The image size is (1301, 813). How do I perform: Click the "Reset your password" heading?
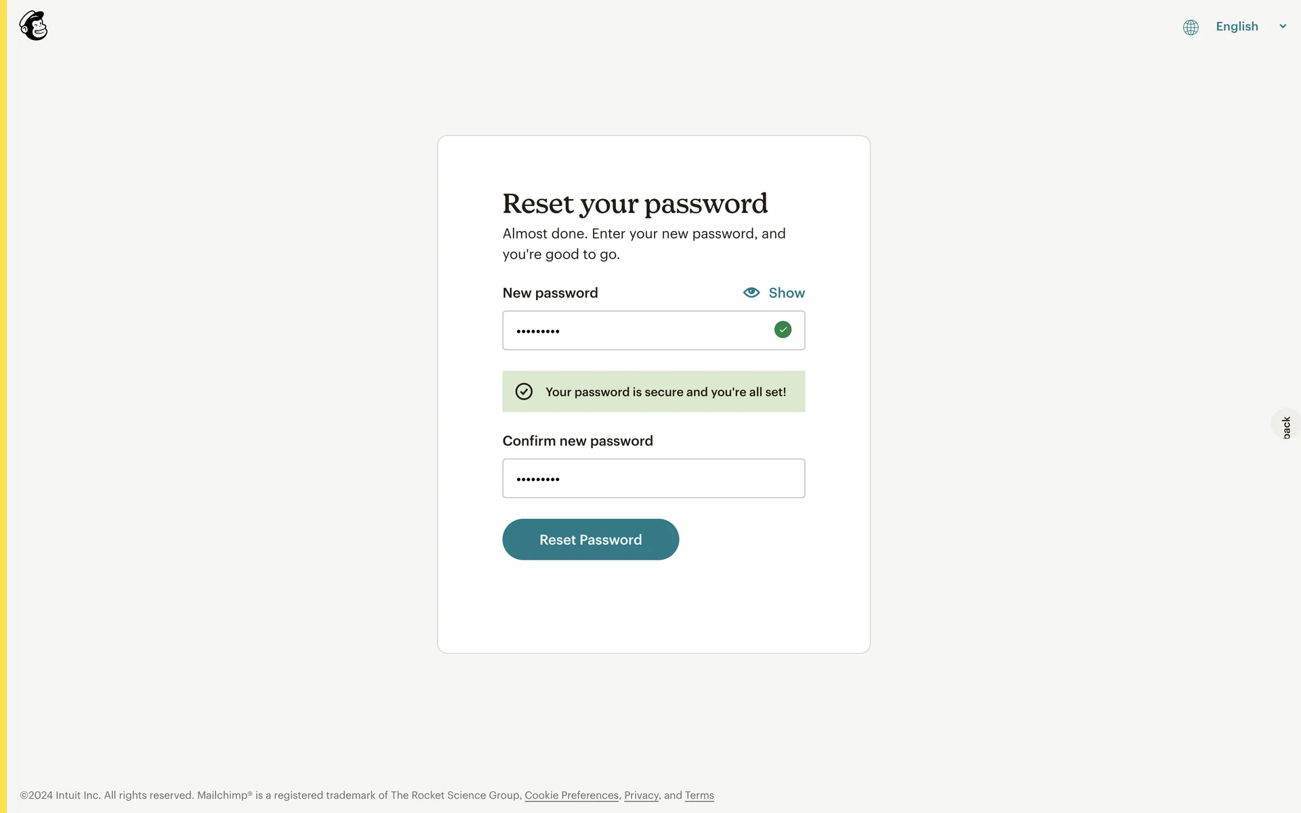click(635, 203)
